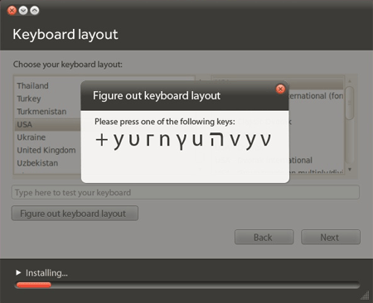Close the Figure out keyboard layout dialog
The height and width of the screenshot is (303, 373).
click(x=280, y=89)
